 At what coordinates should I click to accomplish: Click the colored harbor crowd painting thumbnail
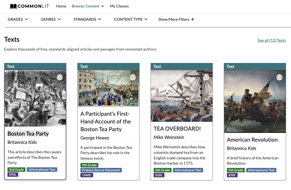tap(108, 88)
